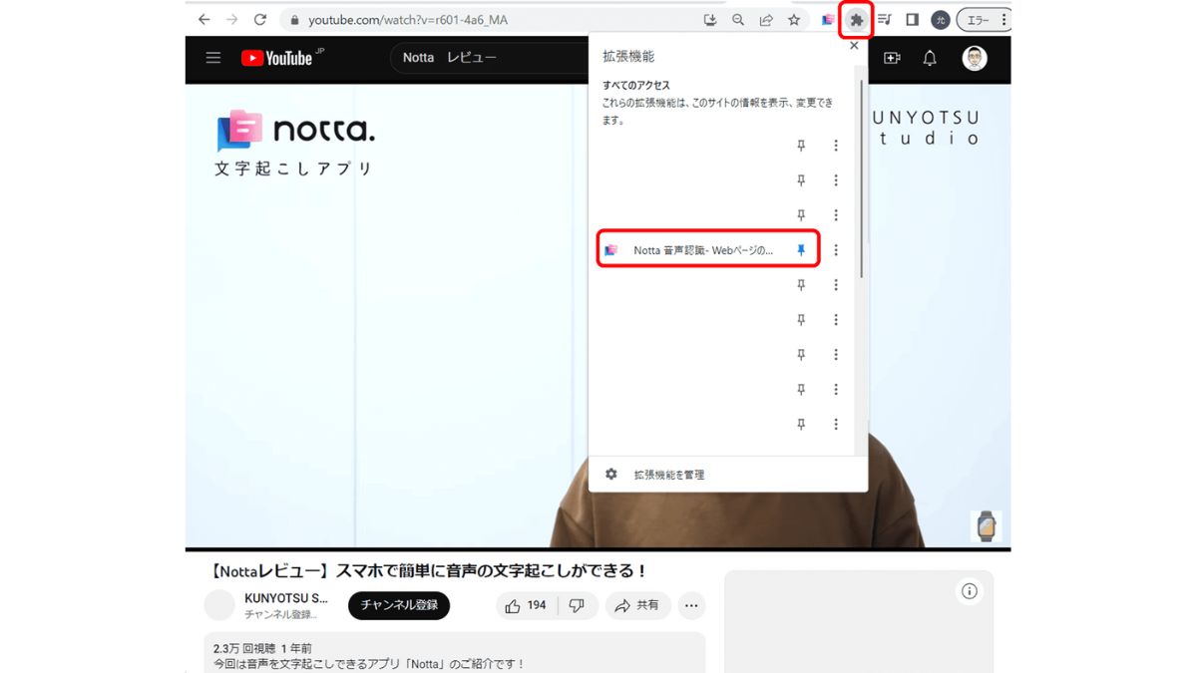Open YouTube notifications bell
The height and width of the screenshot is (673, 1197).
(x=930, y=58)
